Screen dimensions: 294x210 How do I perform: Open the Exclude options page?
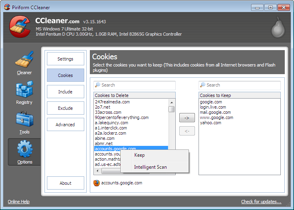65,108
